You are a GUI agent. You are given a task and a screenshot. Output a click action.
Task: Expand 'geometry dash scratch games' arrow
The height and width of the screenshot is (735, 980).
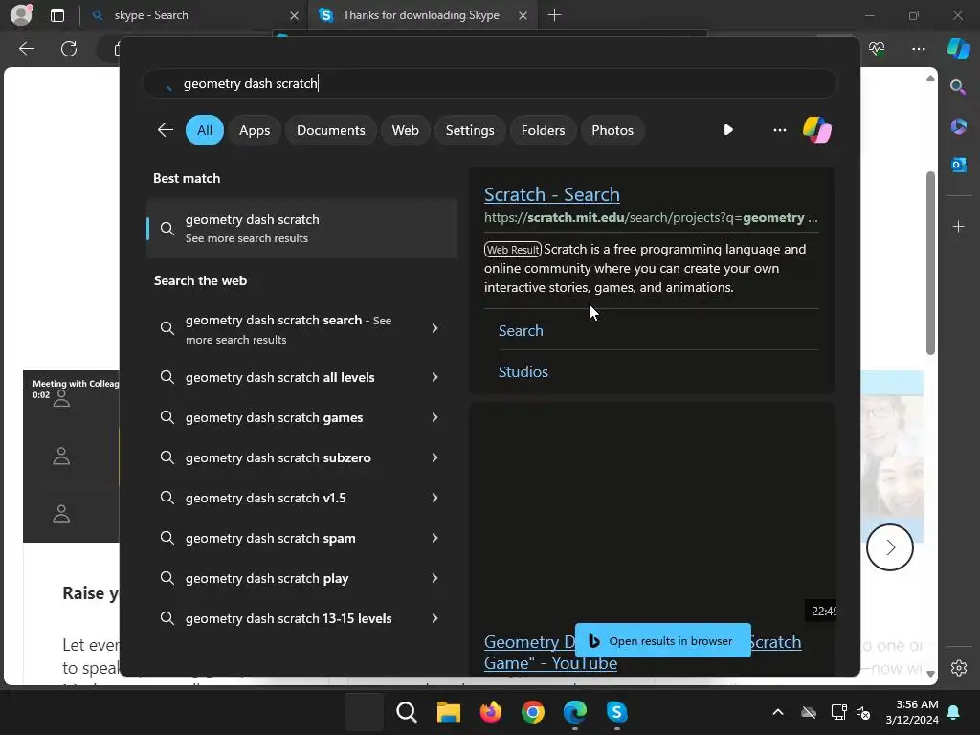coord(434,417)
